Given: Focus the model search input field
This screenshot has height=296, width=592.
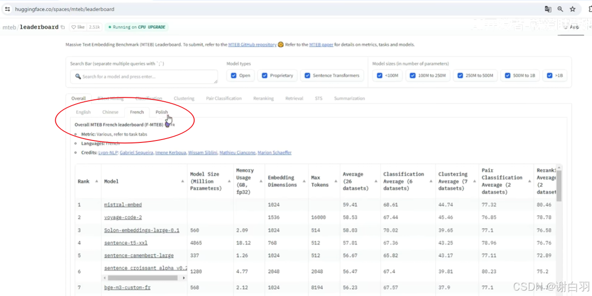Looking at the screenshot, I should [144, 77].
